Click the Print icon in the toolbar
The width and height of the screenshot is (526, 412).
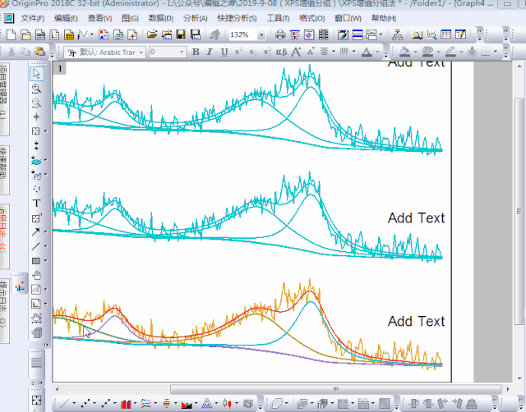click(280, 35)
